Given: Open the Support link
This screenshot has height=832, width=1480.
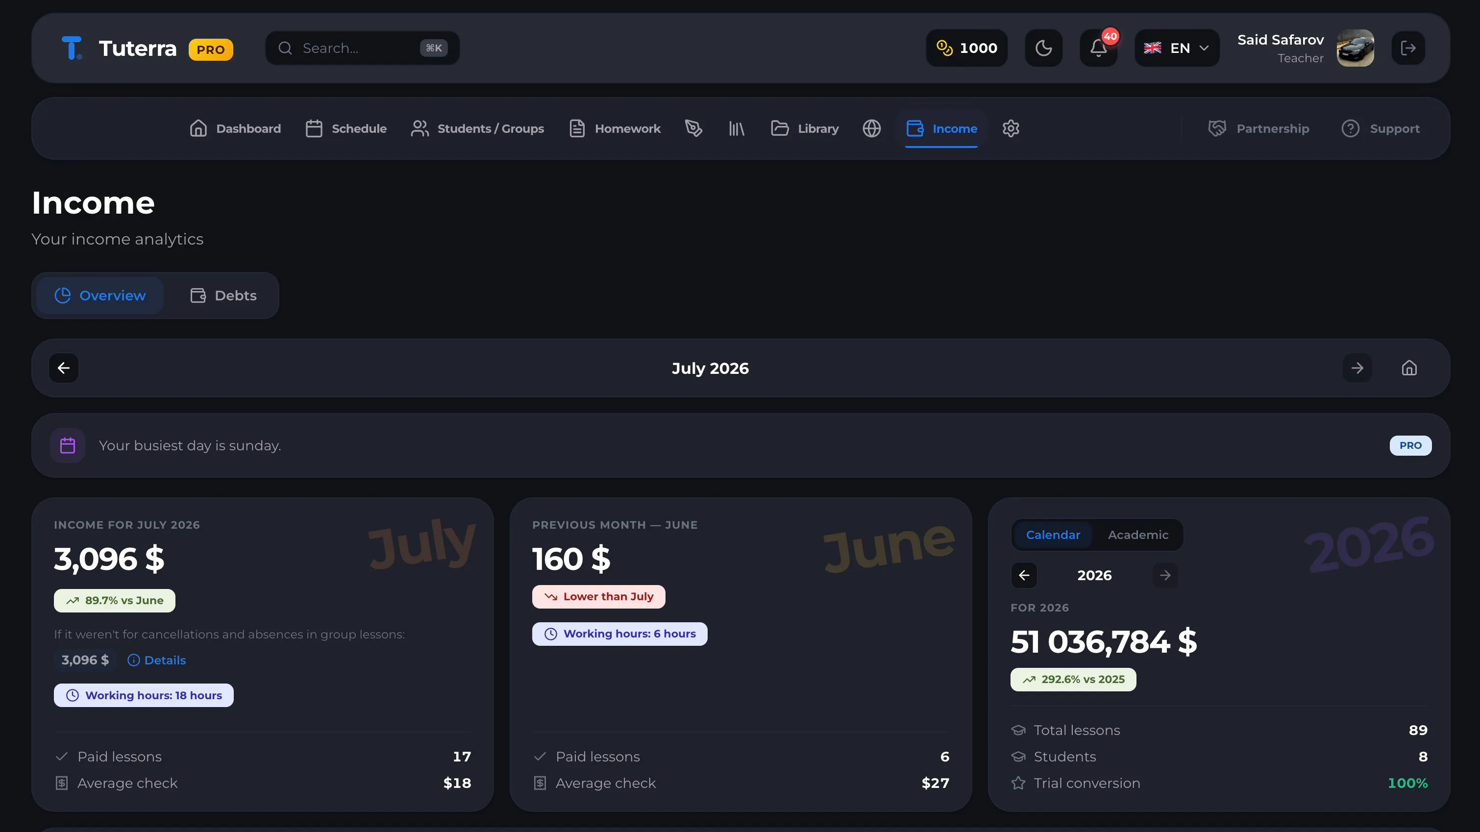Looking at the screenshot, I should pyautogui.click(x=1380, y=129).
